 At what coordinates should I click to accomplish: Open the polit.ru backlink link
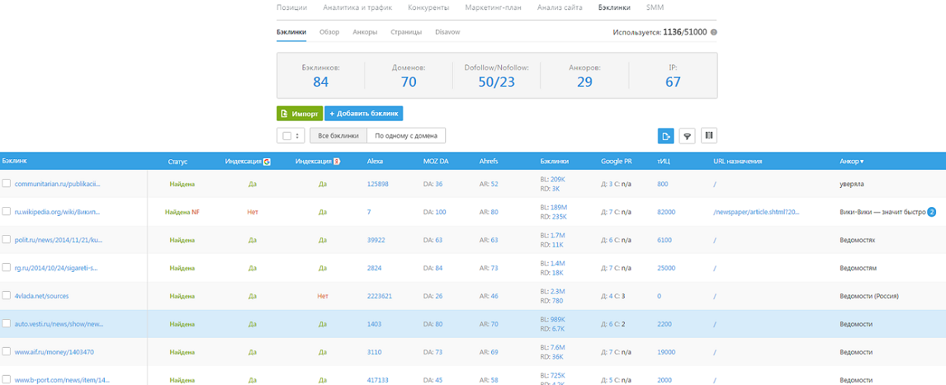(58, 240)
